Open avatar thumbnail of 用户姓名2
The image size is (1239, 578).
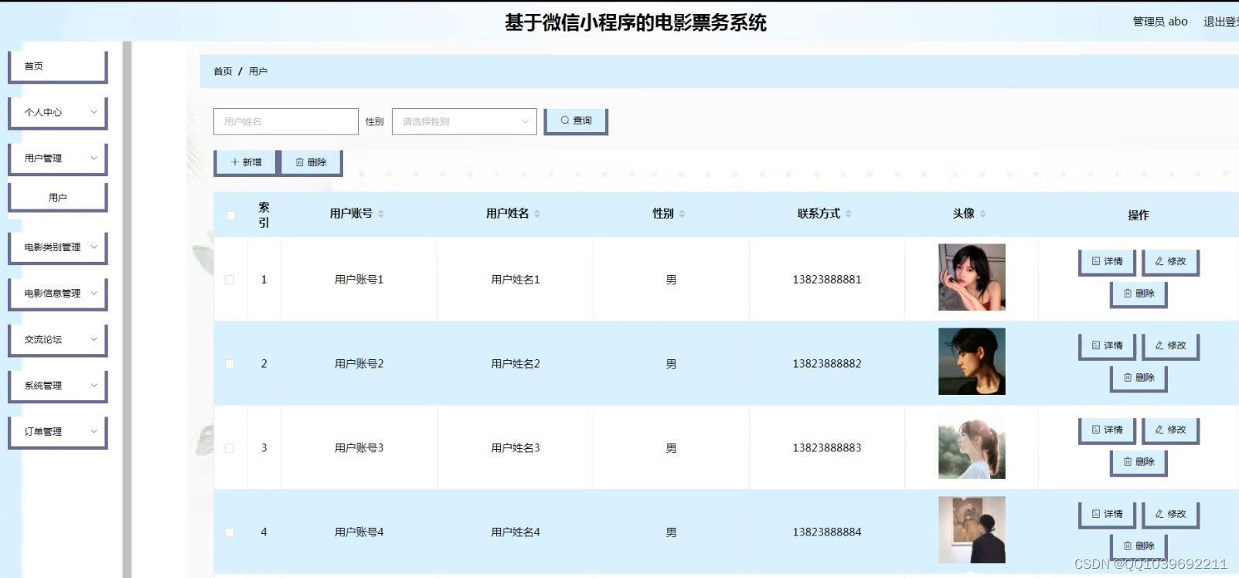point(972,362)
